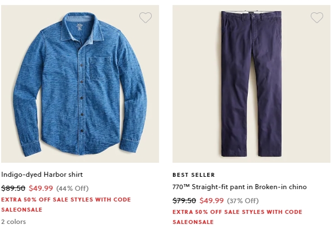Viewport: 331px width, 229px height.
Task: Click the crossed-out $89.50 original price
Action: [13, 188]
